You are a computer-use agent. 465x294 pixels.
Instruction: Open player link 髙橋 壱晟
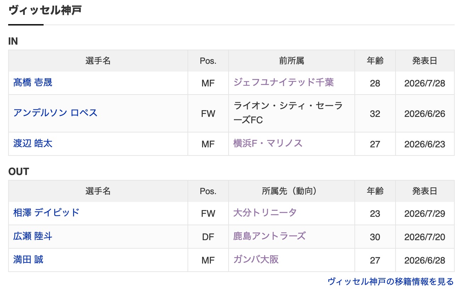coord(33,83)
